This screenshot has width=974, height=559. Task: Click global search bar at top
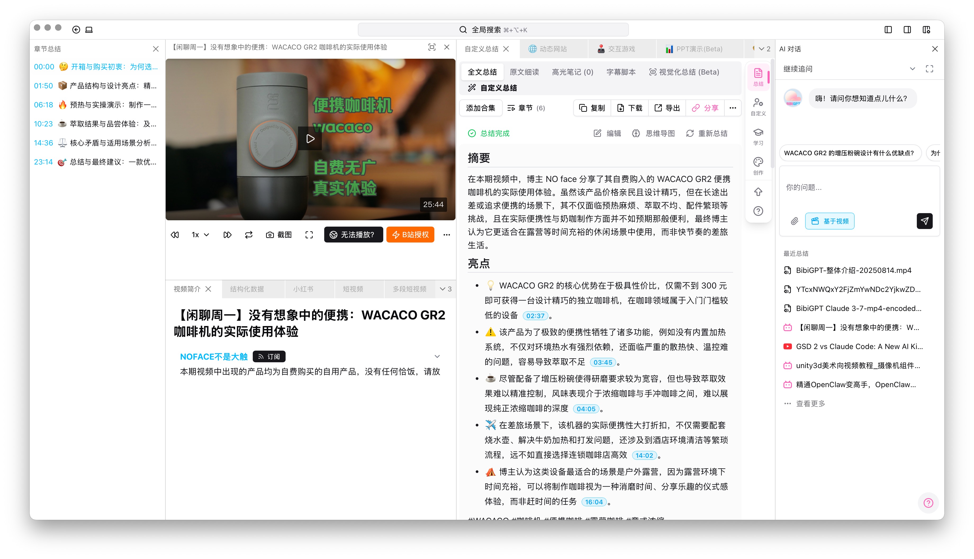(x=493, y=30)
